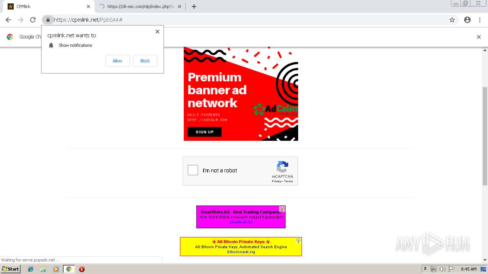Close the clk-sec.com tab
The width and height of the screenshot is (488, 274).
(x=180, y=6)
